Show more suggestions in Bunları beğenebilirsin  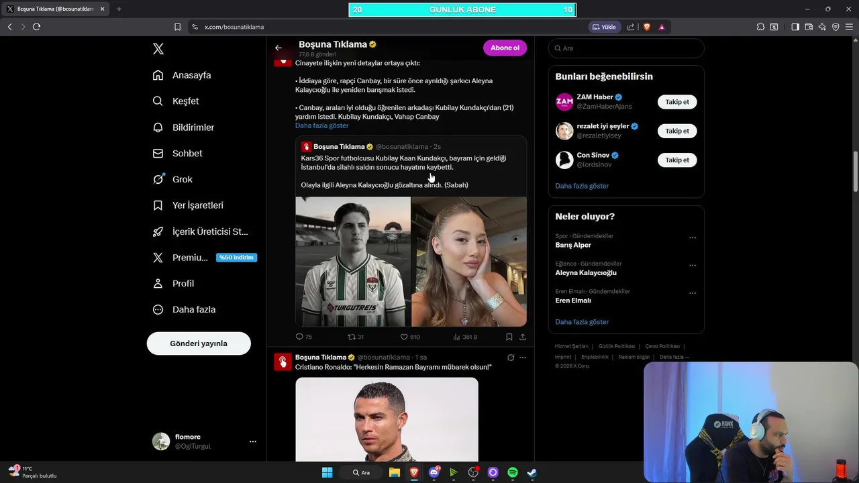582,186
